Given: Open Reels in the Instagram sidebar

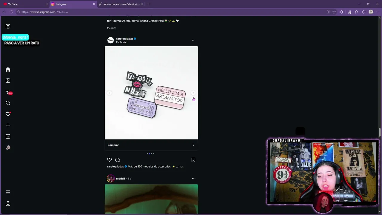Looking at the screenshot, I should [8, 81].
